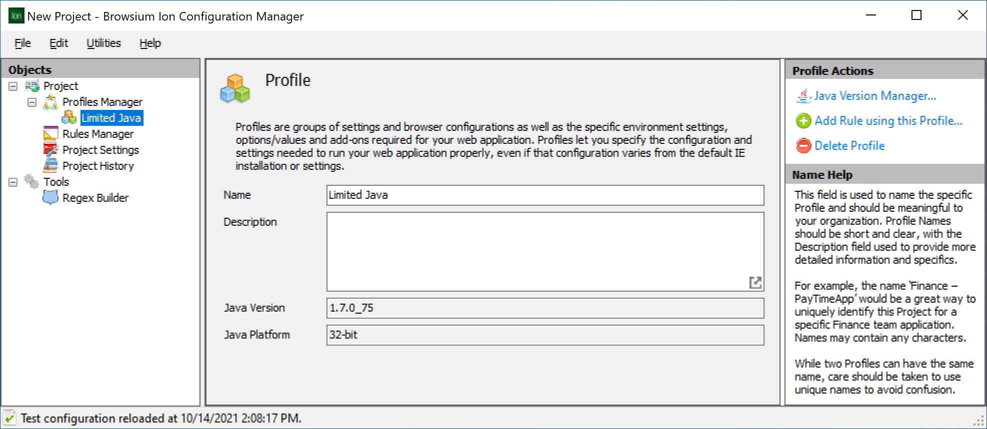Screen dimensions: 987x429
Task: Open the Help menu
Action: coord(150,43)
